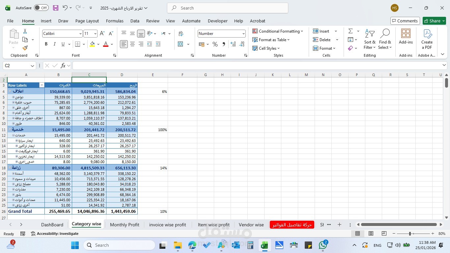Click Create a PDF icon
This screenshot has width=450, height=253.
427,39
